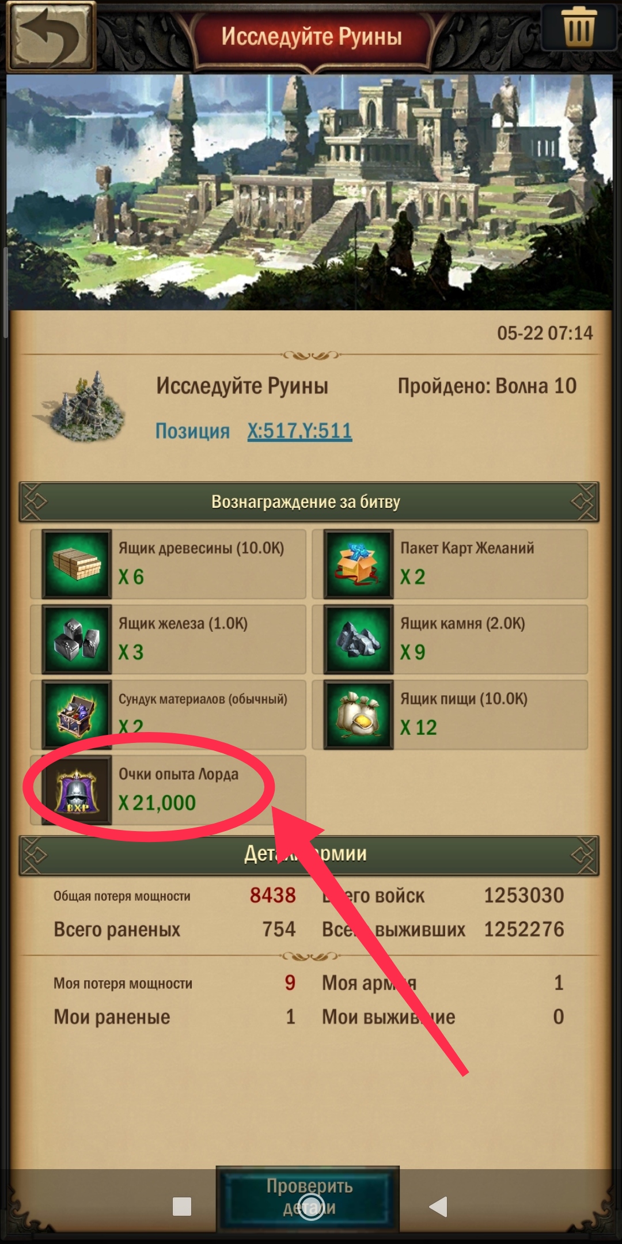Viewport: 622px width, 1244px height.
Task: Tap the stone box reward icon
Action: click(358, 640)
